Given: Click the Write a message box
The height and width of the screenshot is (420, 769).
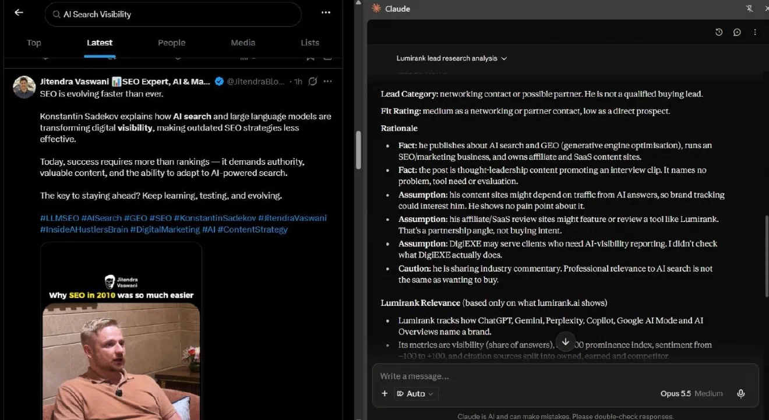Looking at the screenshot, I should point(565,376).
